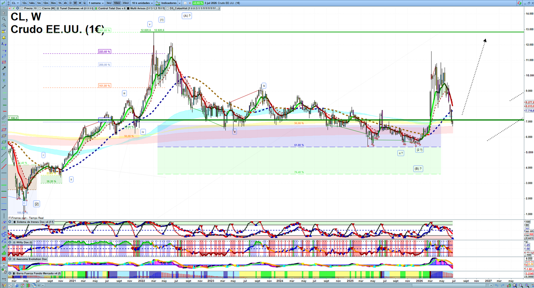Close the Barra Fuerza Fondo Mercado panel

click(10, 273)
